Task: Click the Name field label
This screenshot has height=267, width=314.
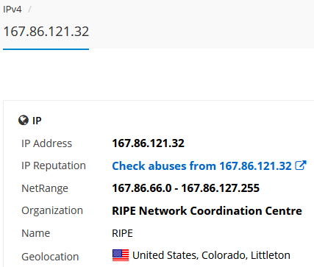Action: 36,233
